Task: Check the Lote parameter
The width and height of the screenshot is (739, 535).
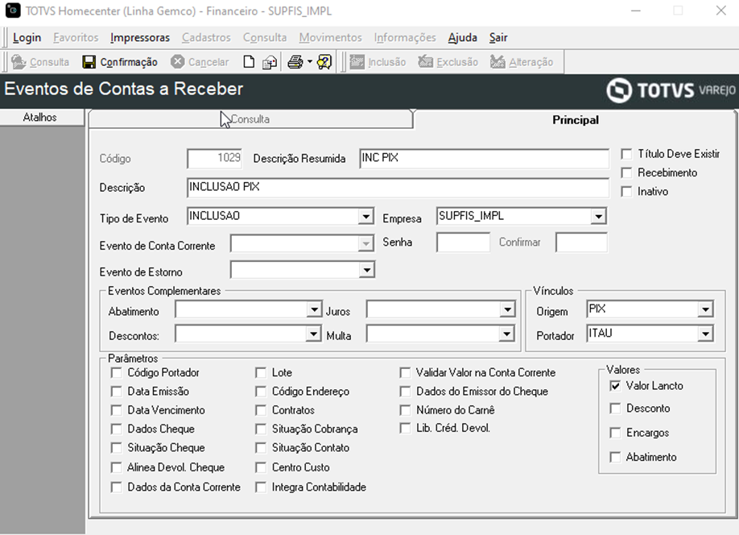Action: 261,373
